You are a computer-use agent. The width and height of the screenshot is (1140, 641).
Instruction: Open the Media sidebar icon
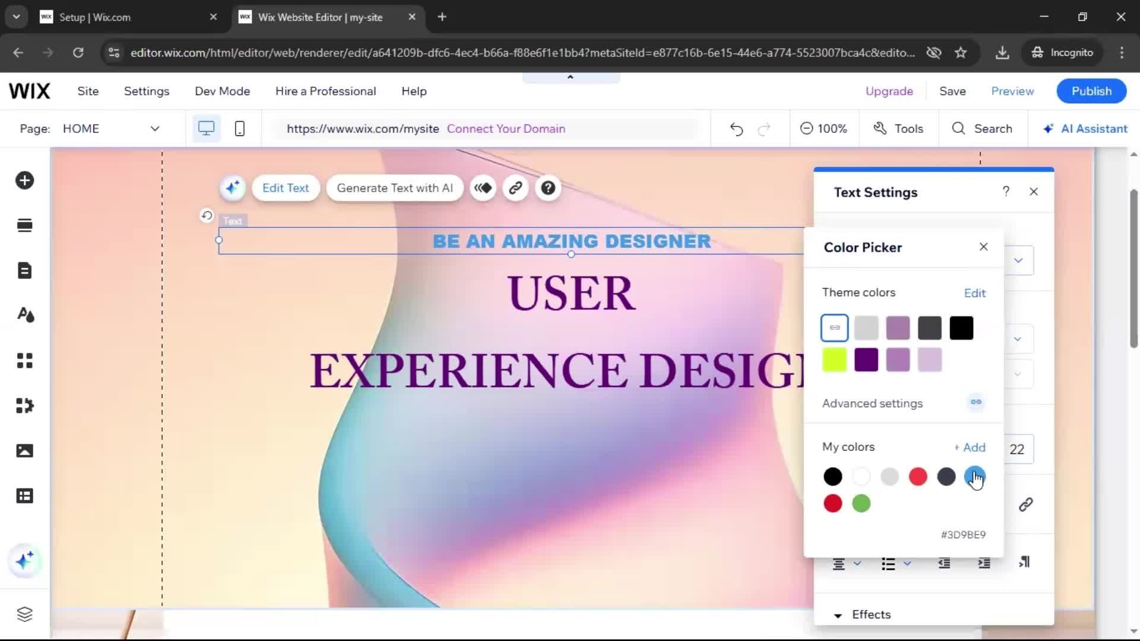click(24, 451)
